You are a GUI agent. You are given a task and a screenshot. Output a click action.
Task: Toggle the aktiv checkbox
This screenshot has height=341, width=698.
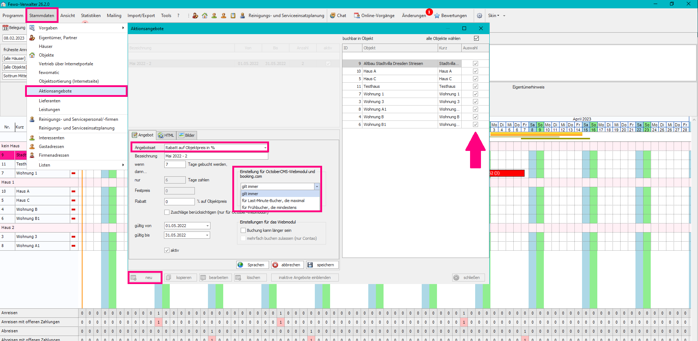coord(167,250)
